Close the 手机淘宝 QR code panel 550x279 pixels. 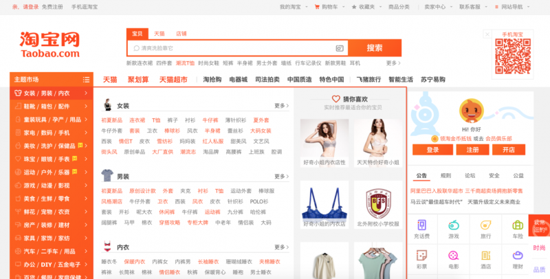(x=487, y=34)
